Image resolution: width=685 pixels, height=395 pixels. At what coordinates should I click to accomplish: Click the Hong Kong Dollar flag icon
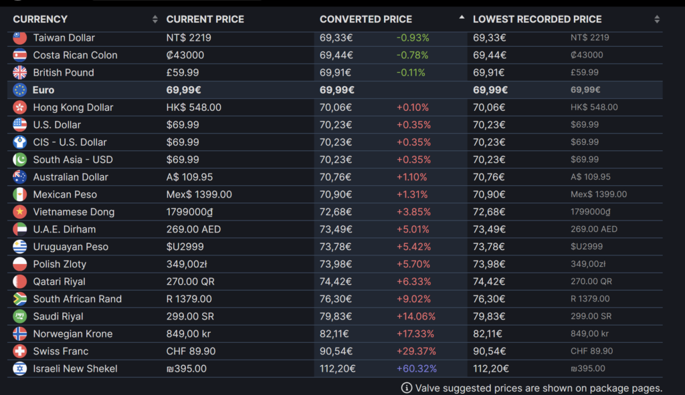click(x=19, y=108)
